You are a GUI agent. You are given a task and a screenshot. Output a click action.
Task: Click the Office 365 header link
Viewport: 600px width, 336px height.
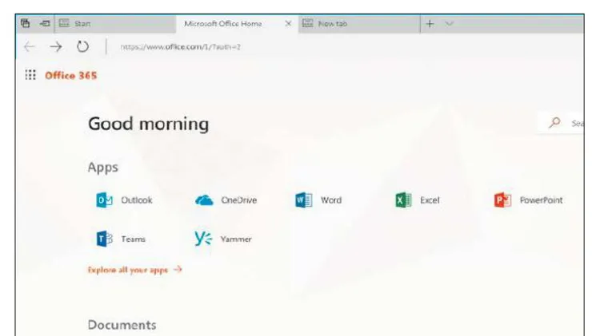pyautogui.click(x=70, y=75)
